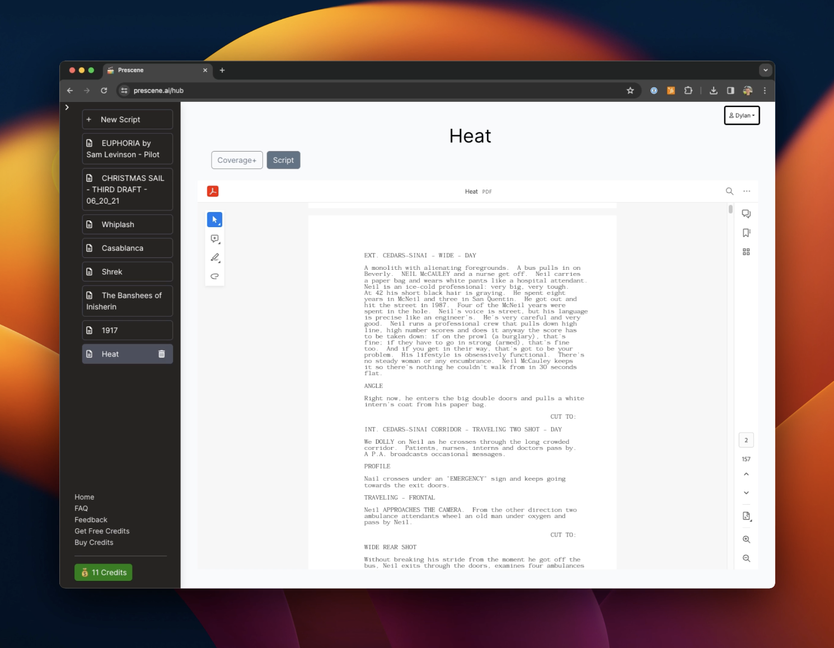
Task: Go to previous page arrow
Action: tap(746, 474)
